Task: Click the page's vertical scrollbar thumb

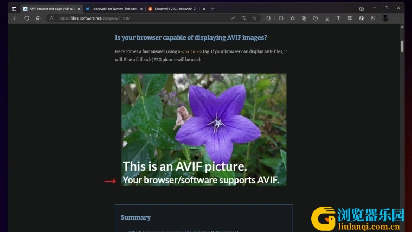Action: pos(402,46)
